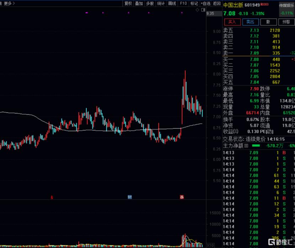Screen dimensions: 295x248
Task: Click the 9.35 price axis label
Action: tap(210, 14)
